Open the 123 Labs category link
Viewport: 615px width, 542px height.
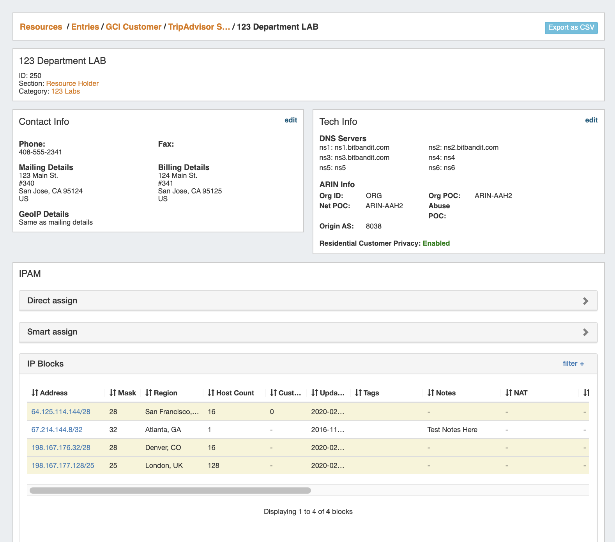(x=65, y=91)
